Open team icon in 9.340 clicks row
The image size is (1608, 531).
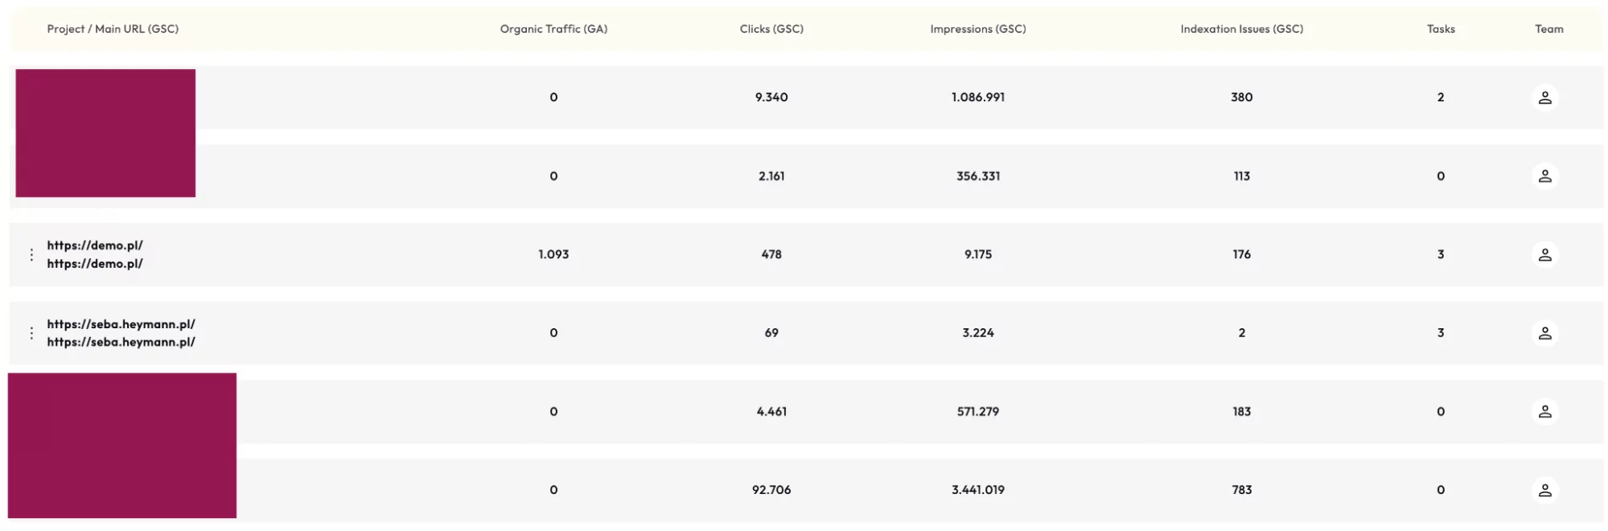1544,97
